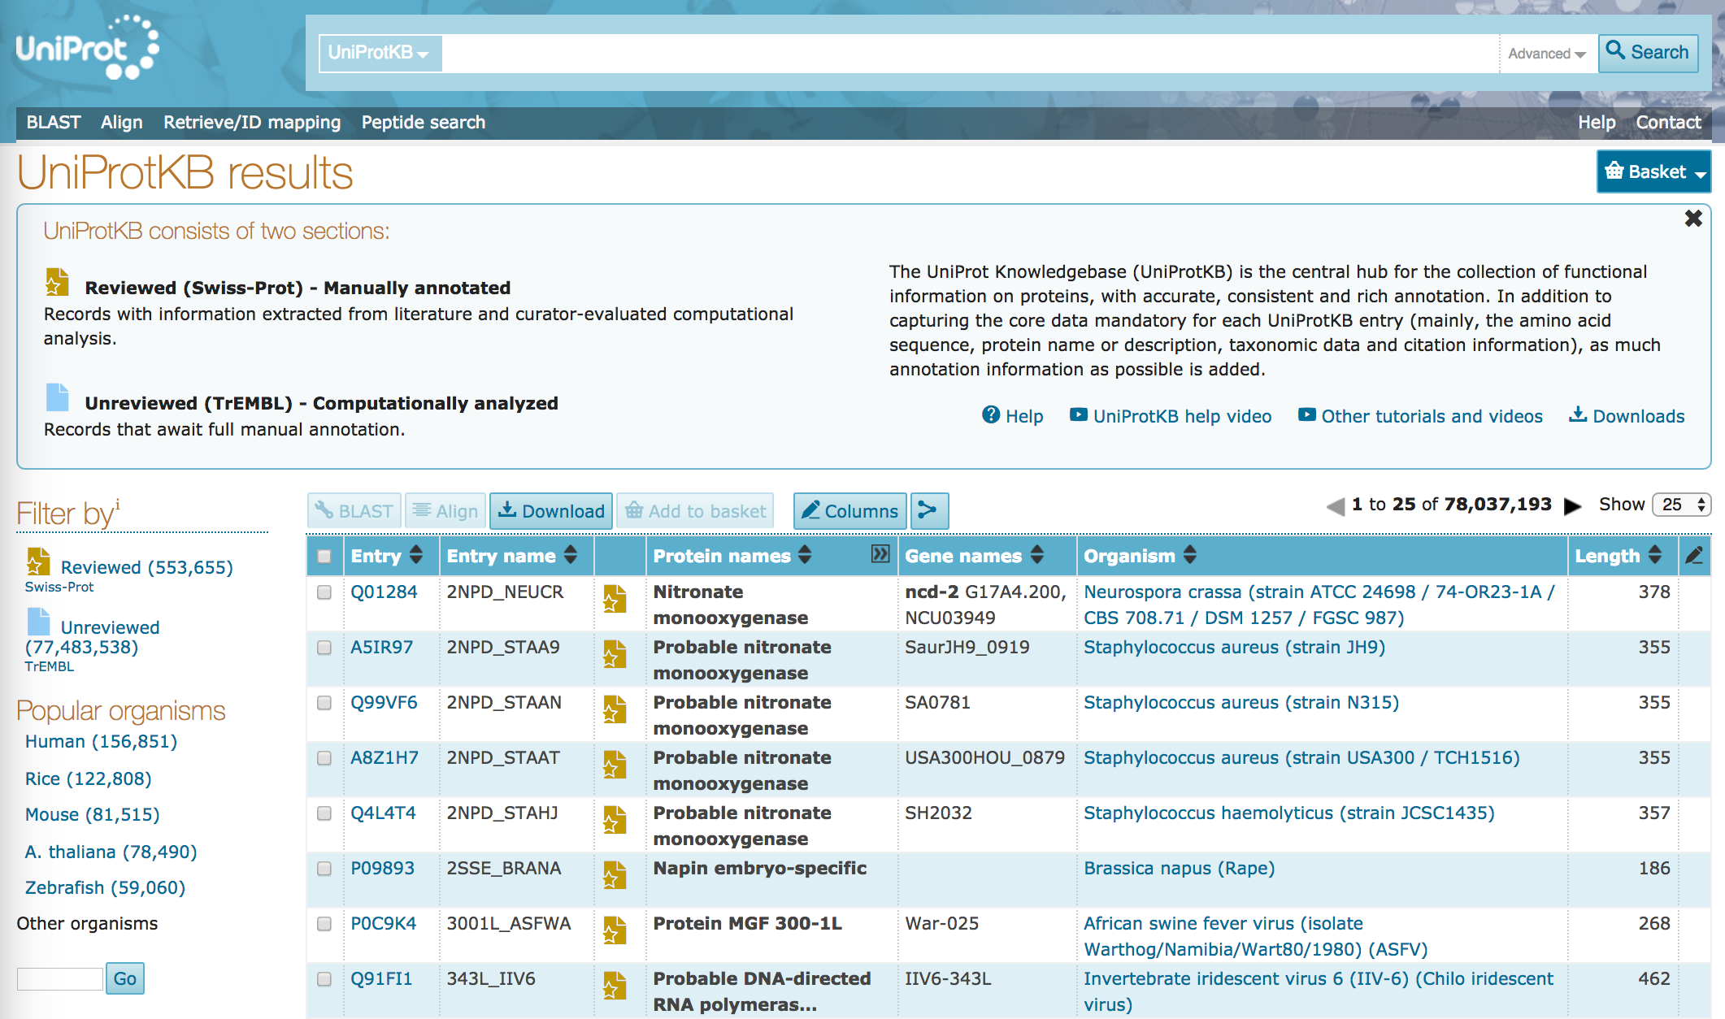Open Retrieve/ID mapping menu item
1725x1019 pixels.
[252, 122]
